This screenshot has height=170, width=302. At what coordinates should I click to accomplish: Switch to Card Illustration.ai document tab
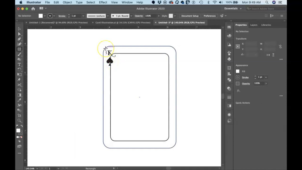[x=123, y=23]
